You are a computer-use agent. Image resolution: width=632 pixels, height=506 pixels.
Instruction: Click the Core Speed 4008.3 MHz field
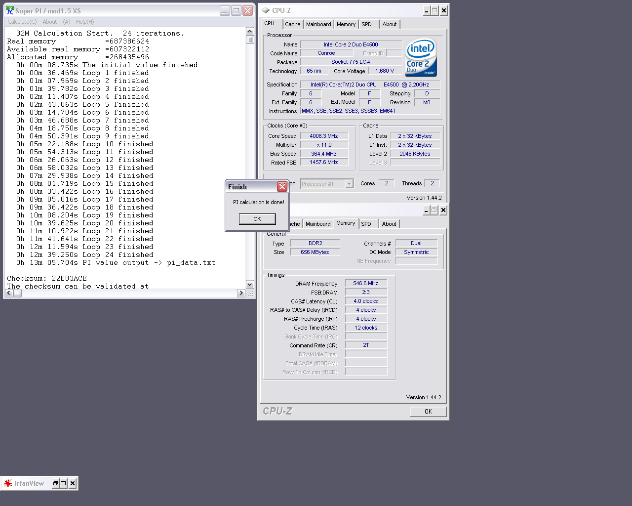[x=324, y=136]
